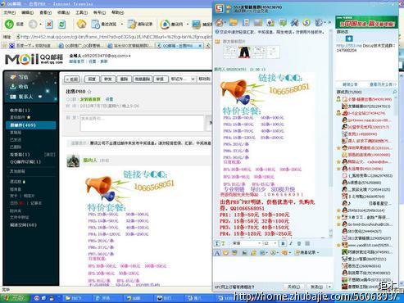
Task: Expand the forward button history arrow
Action: [41, 25]
